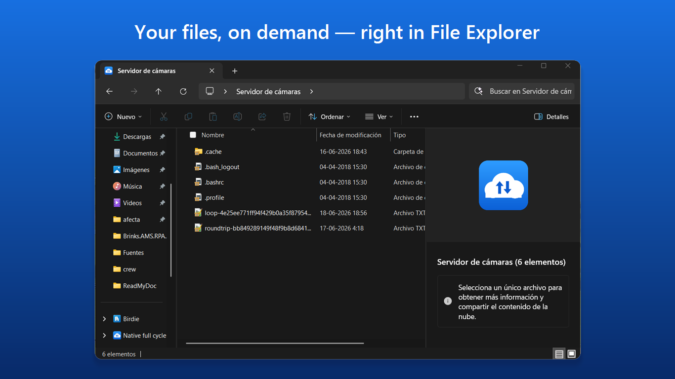Click the large cloud sync app icon

[503, 185]
